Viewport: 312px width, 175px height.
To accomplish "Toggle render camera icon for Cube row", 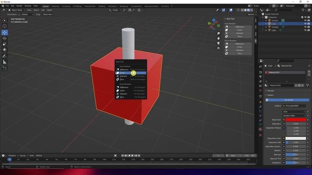I will coord(309,24).
